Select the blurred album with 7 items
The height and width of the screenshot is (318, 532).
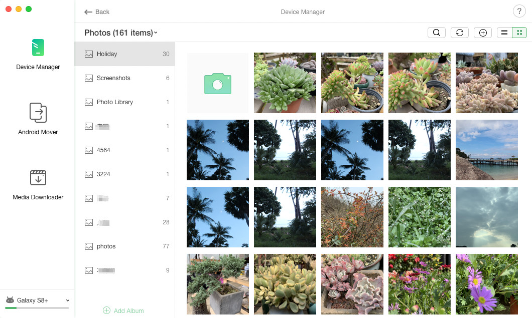pos(124,198)
